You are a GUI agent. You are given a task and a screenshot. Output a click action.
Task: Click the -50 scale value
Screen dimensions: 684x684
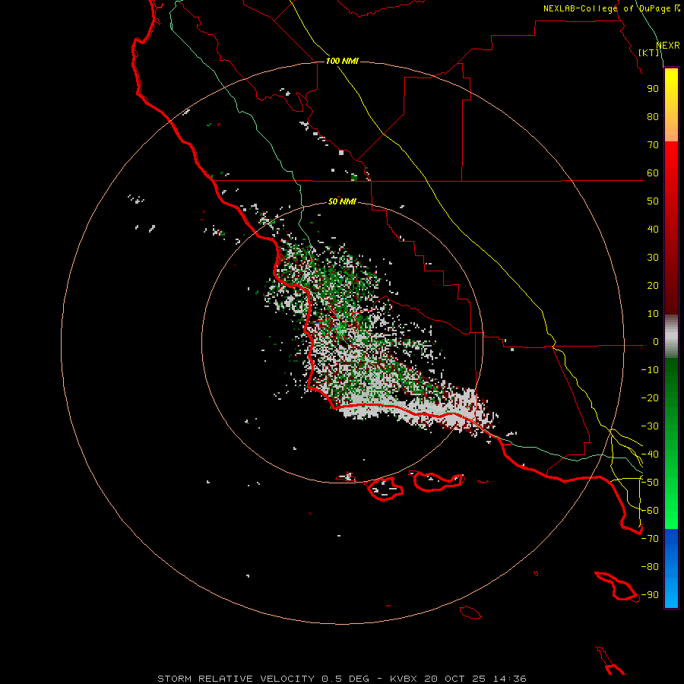650,483
